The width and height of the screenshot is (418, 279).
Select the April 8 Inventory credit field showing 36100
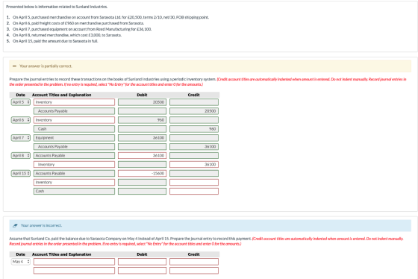[194, 164]
